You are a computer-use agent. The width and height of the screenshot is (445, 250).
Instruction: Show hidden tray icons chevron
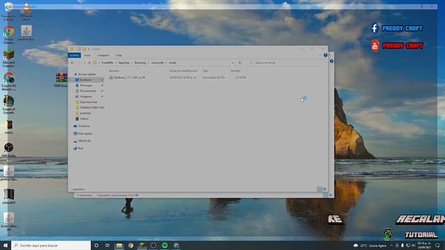pos(391,245)
